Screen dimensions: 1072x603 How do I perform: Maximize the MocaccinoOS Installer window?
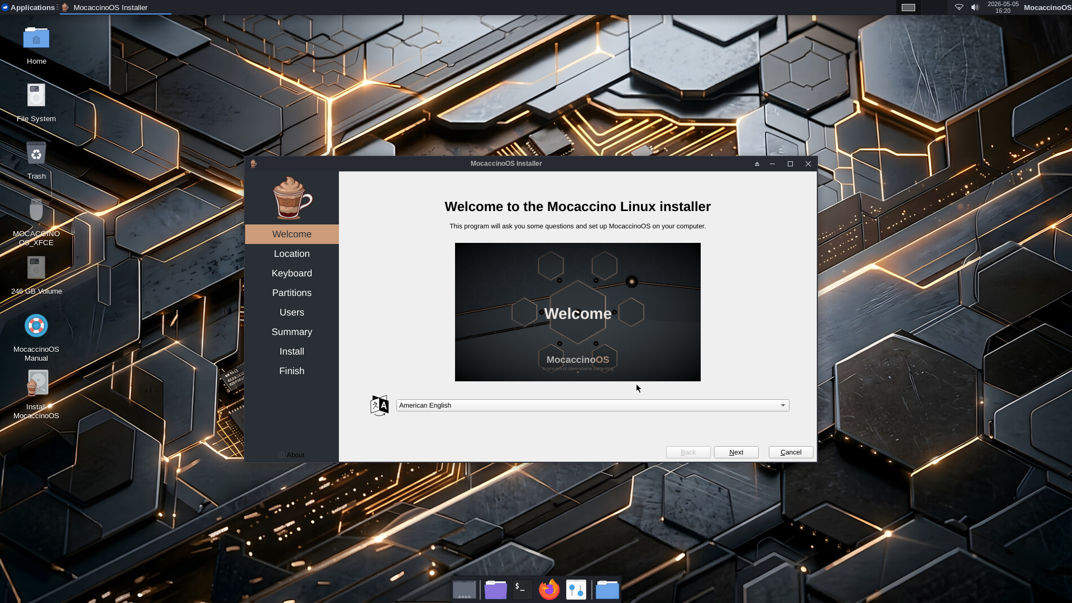pos(790,164)
